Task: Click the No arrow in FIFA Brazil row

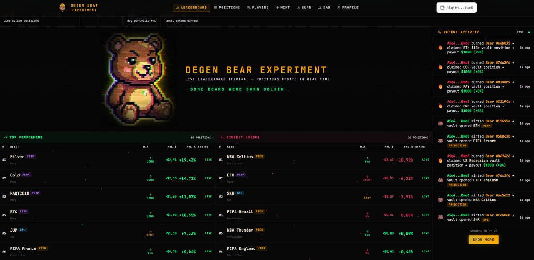Action: click(367, 213)
